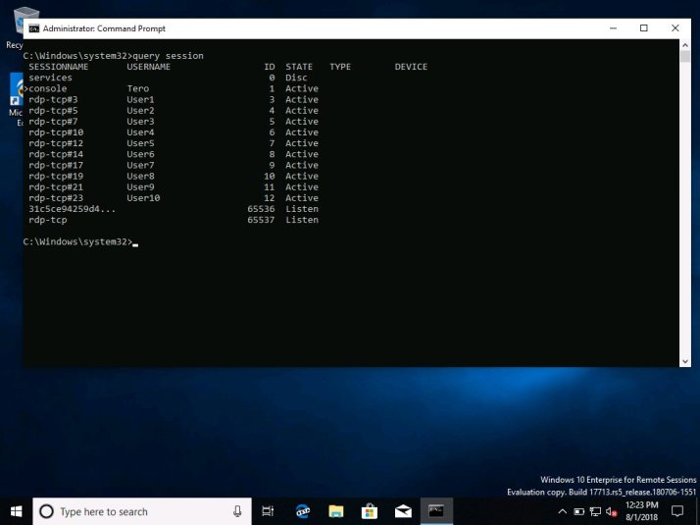Open the network status tray icon

point(595,511)
